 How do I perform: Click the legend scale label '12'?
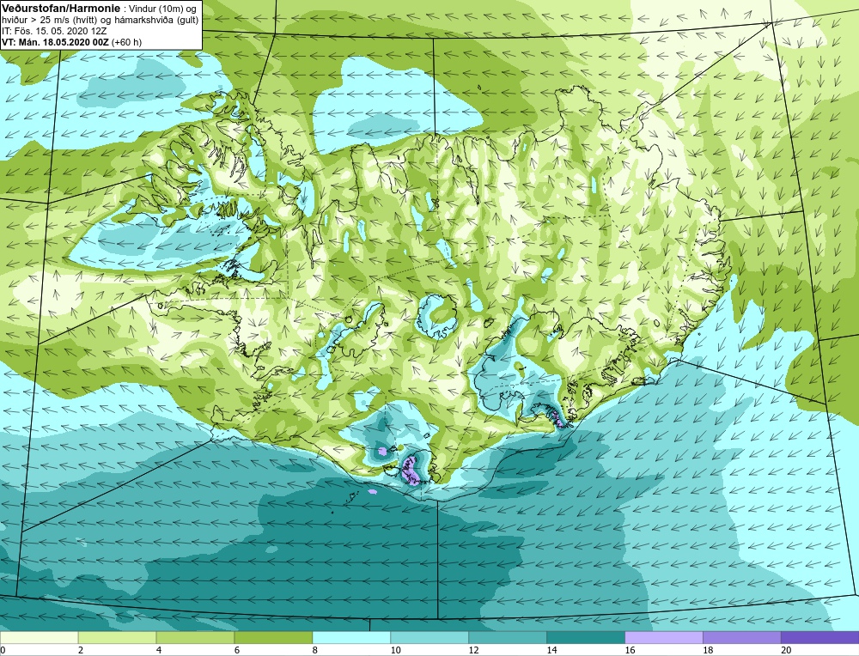pyautogui.click(x=474, y=650)
